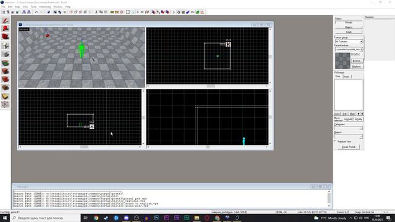Switch to the User VisGroups tab

pyautogui.click(x=338, y=76)
